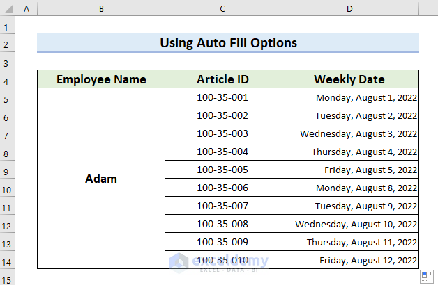The height and width of the screenshot is (285, 438).
Task: Select the 'Article ID' header cell
Action: (x=222, y=79)
